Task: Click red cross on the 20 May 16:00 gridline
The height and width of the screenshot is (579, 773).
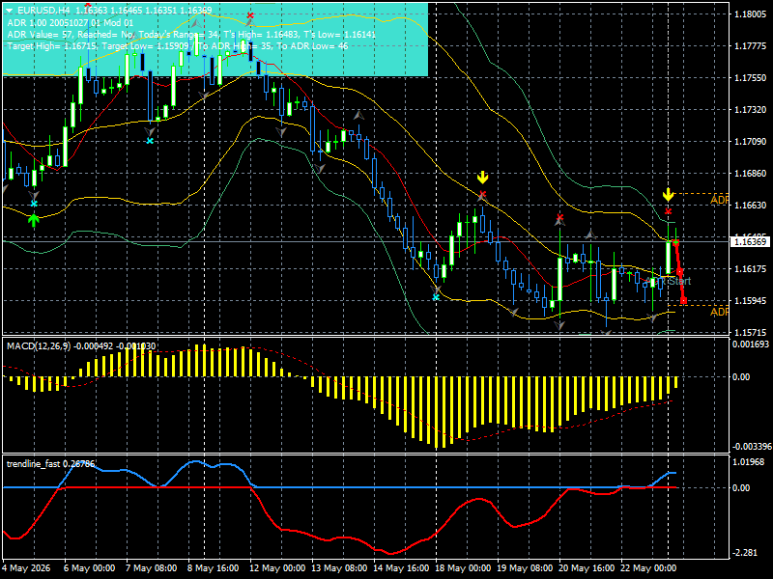Action: click(x=559, y=217)
